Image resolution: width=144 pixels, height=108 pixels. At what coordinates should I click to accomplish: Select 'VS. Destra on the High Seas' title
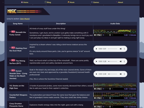pos(17,87)
